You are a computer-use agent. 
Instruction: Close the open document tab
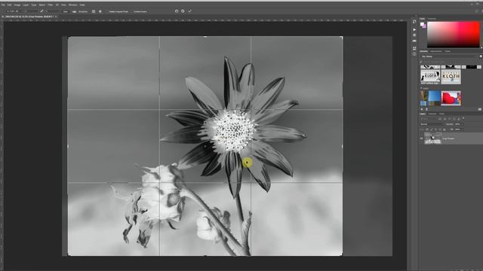56,17
